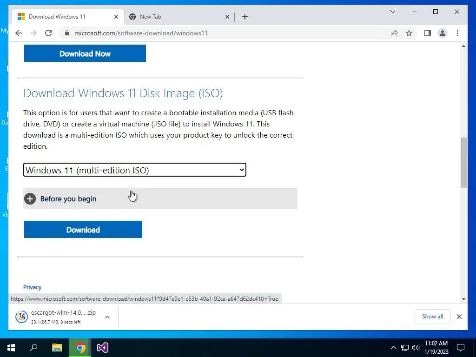
Task: Close the New Tab tab
Action: (227, 17)
